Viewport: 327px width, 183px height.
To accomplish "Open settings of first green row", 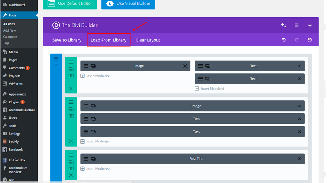I will coord(71,62).
